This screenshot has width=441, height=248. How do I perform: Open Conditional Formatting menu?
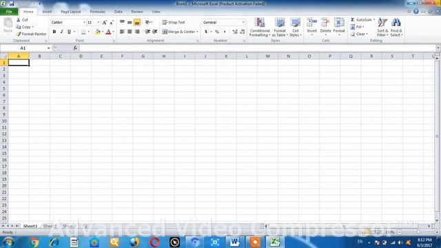(x=260, y=27)
